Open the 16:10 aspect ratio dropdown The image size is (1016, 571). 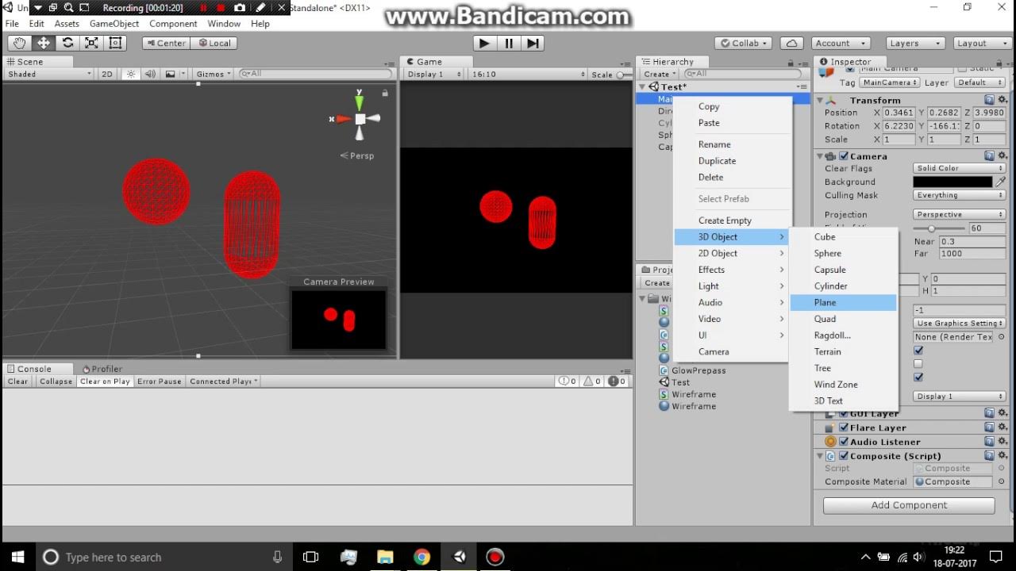click(527, 74)
